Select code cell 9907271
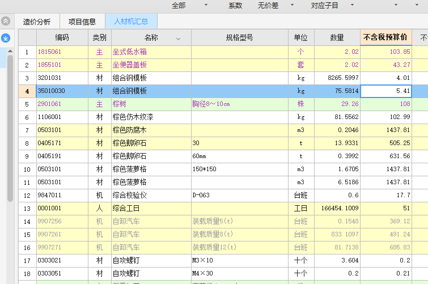The width and height of the screenshot is (428, 284). pyautogui.click(x=62, y=247)
